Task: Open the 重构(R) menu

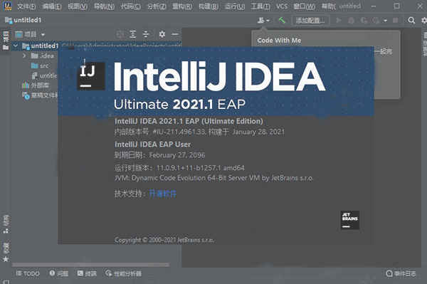Action: pyautogui.click(x=182, y=6)
